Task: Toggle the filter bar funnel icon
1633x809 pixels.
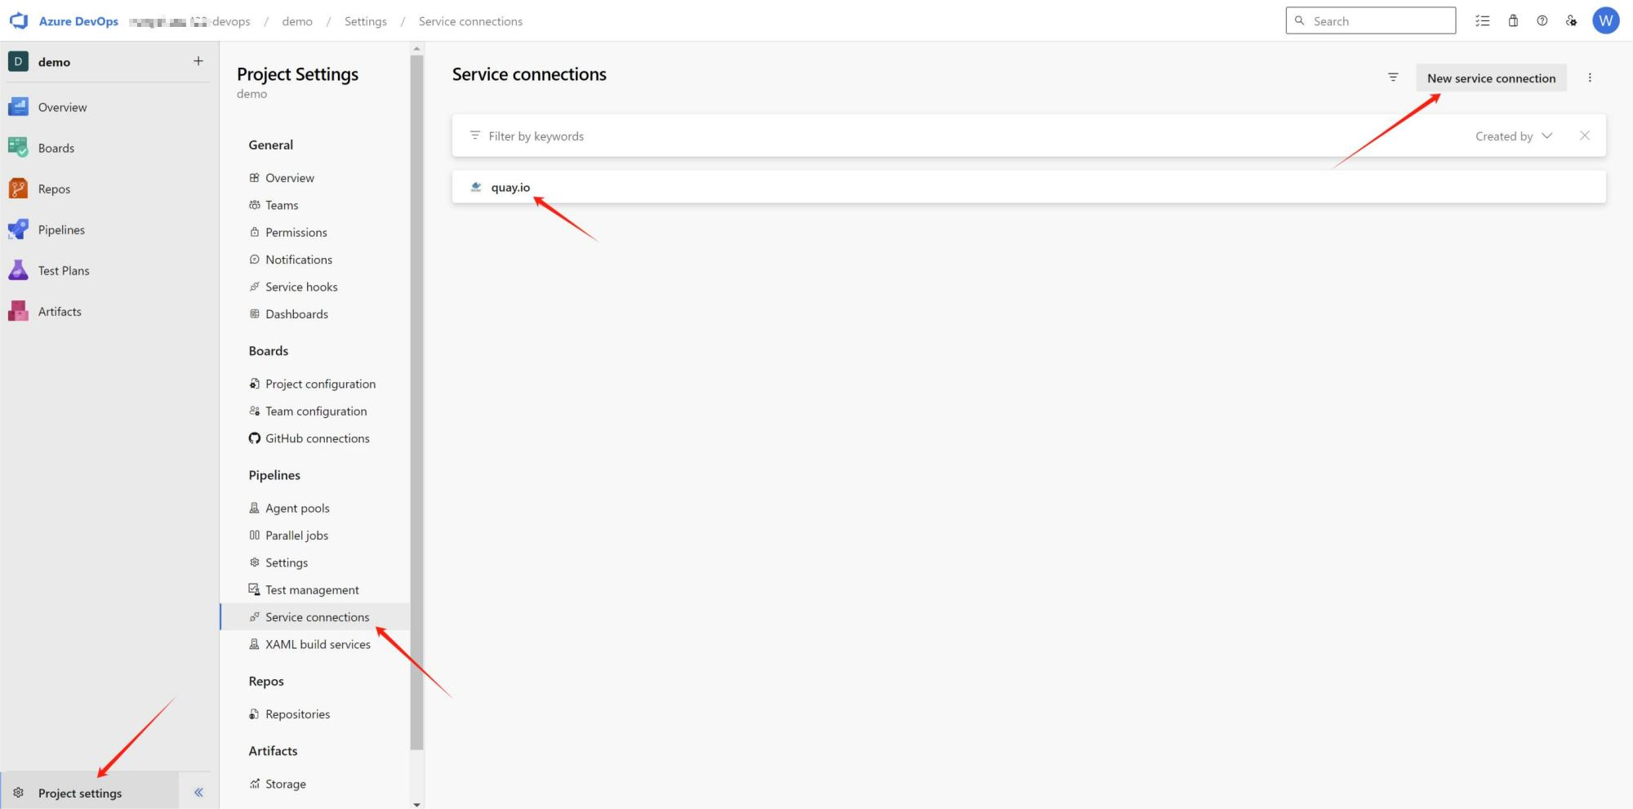Action: pyautogui.click(x=1393, y=78)
